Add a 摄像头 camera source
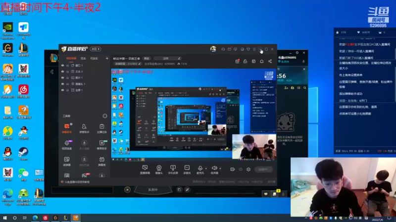Image resolution: width=396 pixels, height=222 pixels. click(x=159, y=169)
